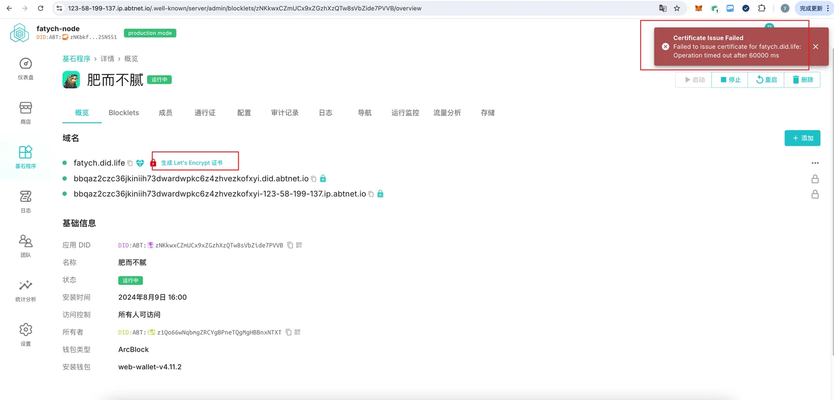
Task: Click the ArcBlock hexagon logo
Action: click(19, 33)
